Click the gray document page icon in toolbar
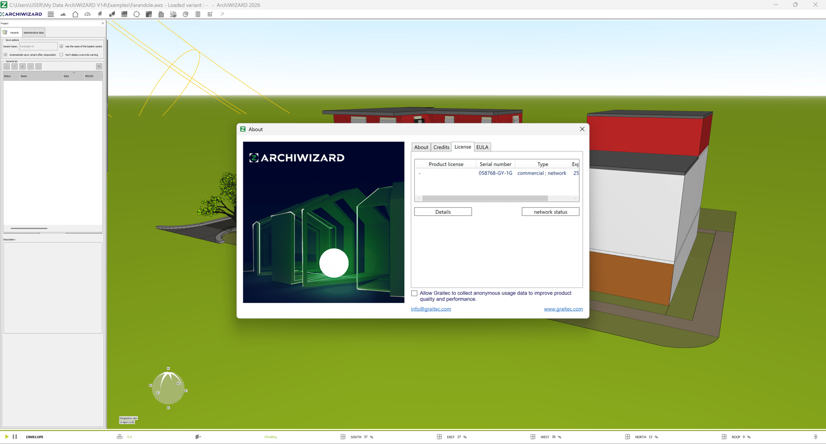 pos(198,14)
